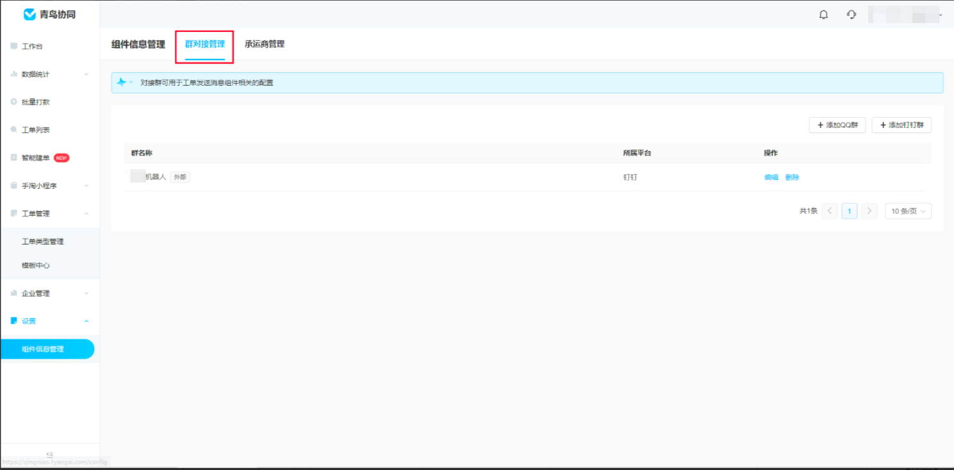Open the notification bell
The height and width of the screenshot is (470, 954).
(x=823, y=15)
